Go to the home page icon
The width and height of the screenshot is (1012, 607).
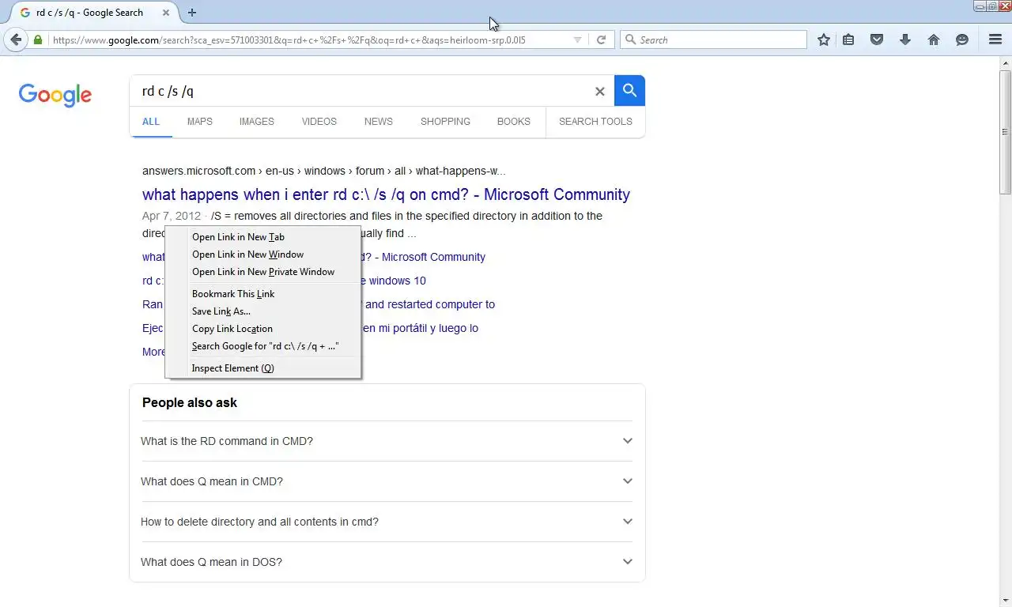[x=934, y=40]
